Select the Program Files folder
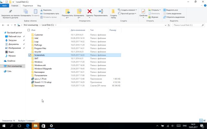The width and height of the screenshot is (207, 129). [x=40, y=48]
